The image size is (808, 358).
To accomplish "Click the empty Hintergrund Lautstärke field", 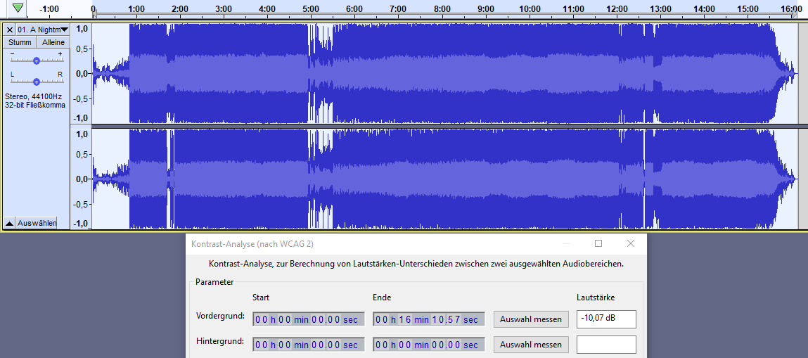I will (x=606, y=345).
